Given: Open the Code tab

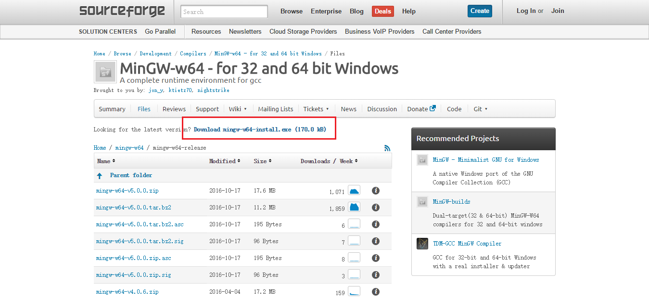Looking at the screenshot, I should pyautogui.click(x=454, y=109).
